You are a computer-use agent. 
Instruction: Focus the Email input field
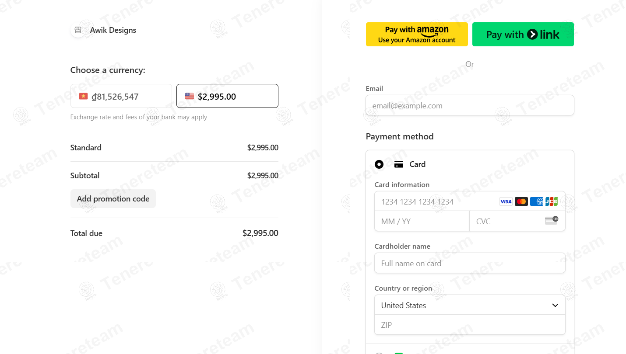pyautogui.click(x=470, y=105)
